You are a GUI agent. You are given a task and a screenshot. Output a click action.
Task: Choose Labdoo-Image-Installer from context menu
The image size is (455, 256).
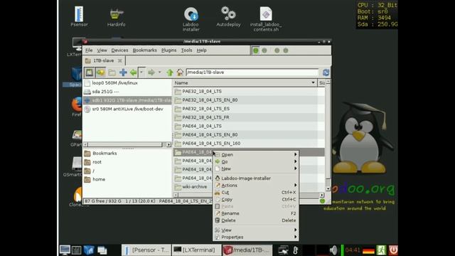[x=256, y=178]
